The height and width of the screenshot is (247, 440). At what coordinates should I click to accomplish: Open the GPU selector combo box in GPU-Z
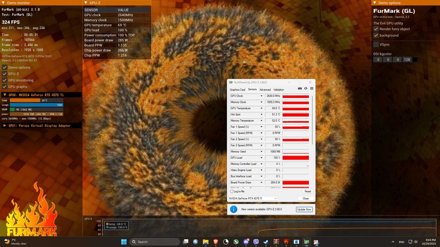click(253, 199)
